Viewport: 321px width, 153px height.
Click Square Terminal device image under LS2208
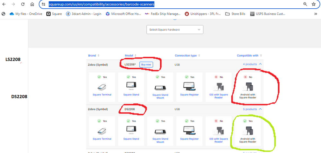[102, 86]
